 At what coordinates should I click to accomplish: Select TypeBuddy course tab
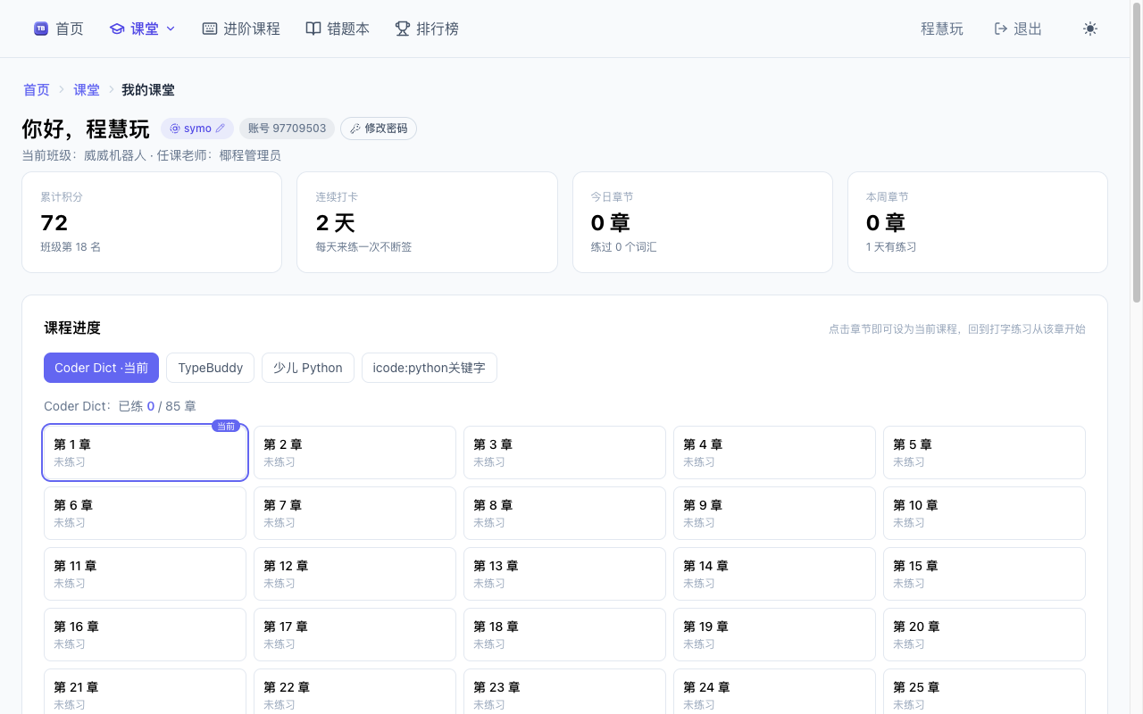210,368
